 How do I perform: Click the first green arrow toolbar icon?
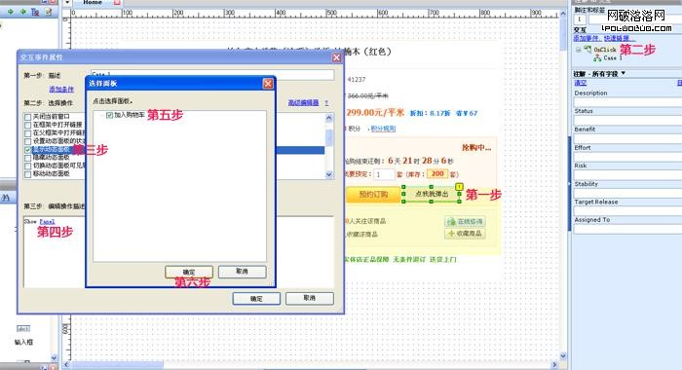pos(11,13)
